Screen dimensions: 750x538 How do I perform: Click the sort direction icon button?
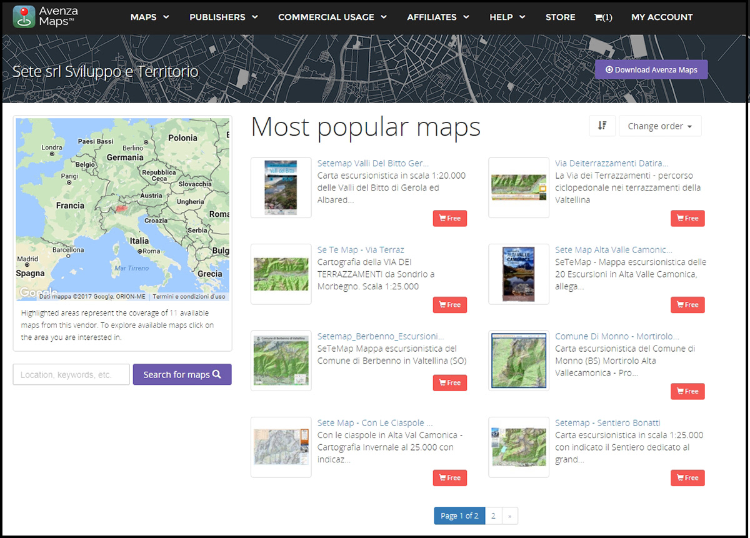602,126
